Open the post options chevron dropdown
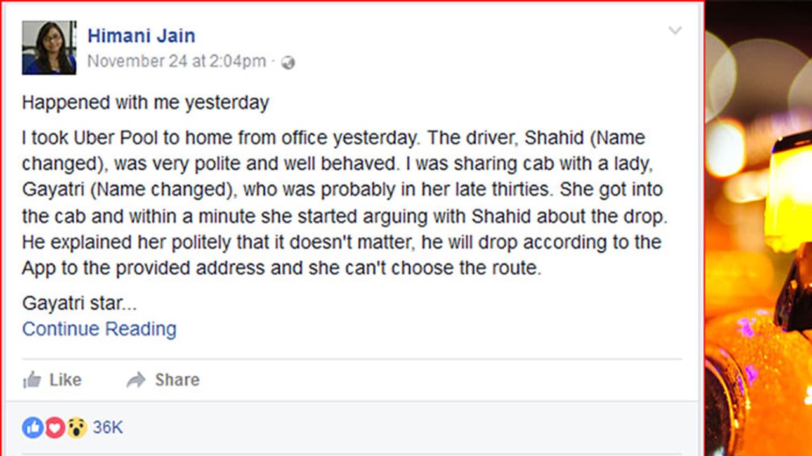 (x=675, y=30)
